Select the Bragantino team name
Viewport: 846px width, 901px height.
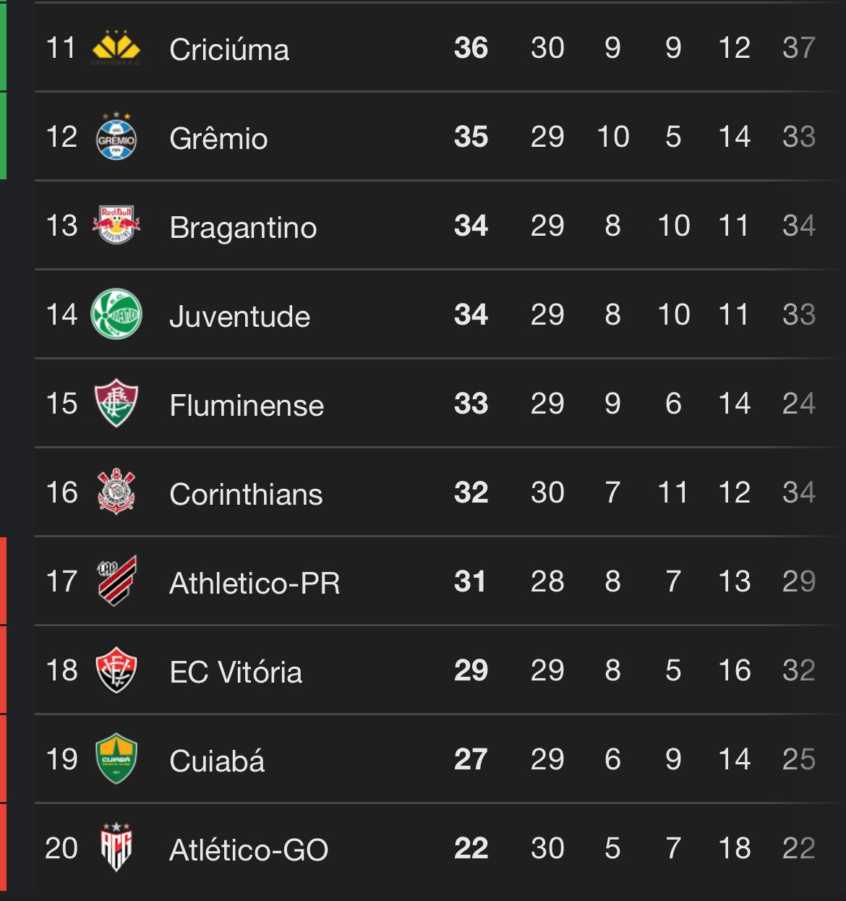243,227
